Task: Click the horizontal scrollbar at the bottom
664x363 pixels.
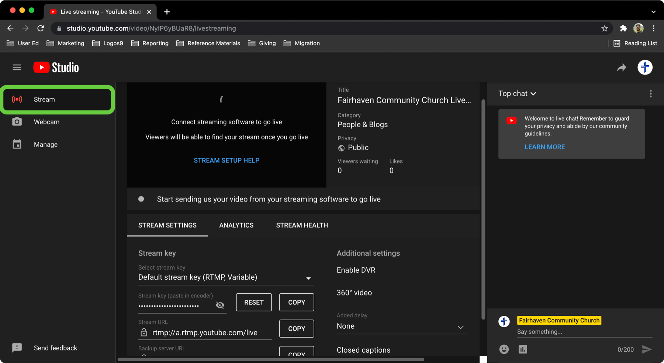Action: tap(271, 359)
